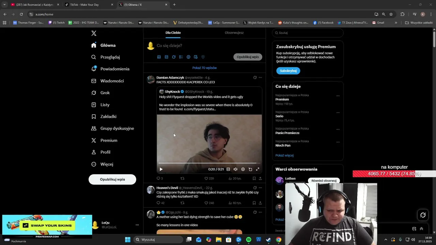The width and height of the screenshot is (436, 245).
Task: Open options for Niech Pan trend
Action: tap(338, 142)
